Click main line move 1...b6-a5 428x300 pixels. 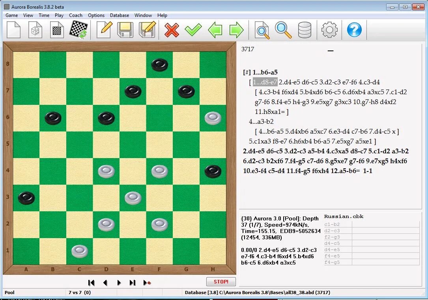coord(265,72)
